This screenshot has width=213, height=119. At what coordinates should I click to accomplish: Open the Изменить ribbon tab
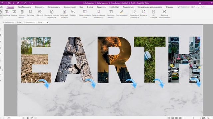click(x=39, y=7)
